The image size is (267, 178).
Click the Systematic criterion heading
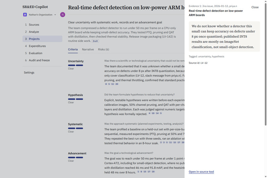pos(75,124)
